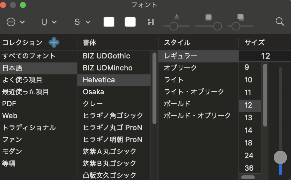Choose the Helvetica font family

click(x=114, y=80)
